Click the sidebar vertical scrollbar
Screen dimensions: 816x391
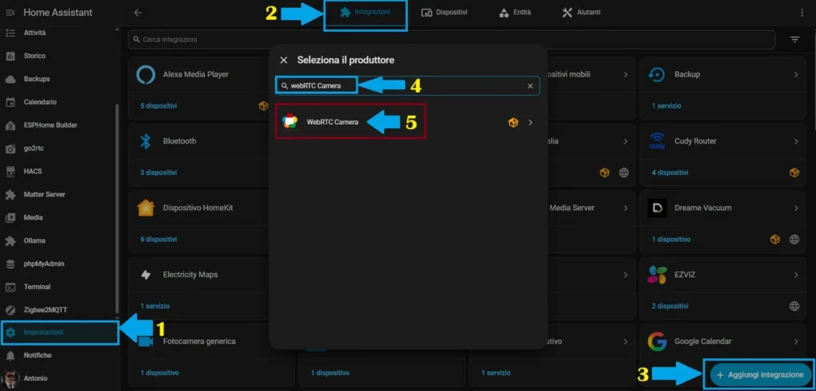click(x=117, y=208)
